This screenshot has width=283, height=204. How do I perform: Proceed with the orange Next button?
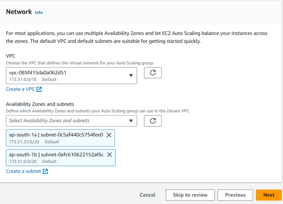[268, 195]
